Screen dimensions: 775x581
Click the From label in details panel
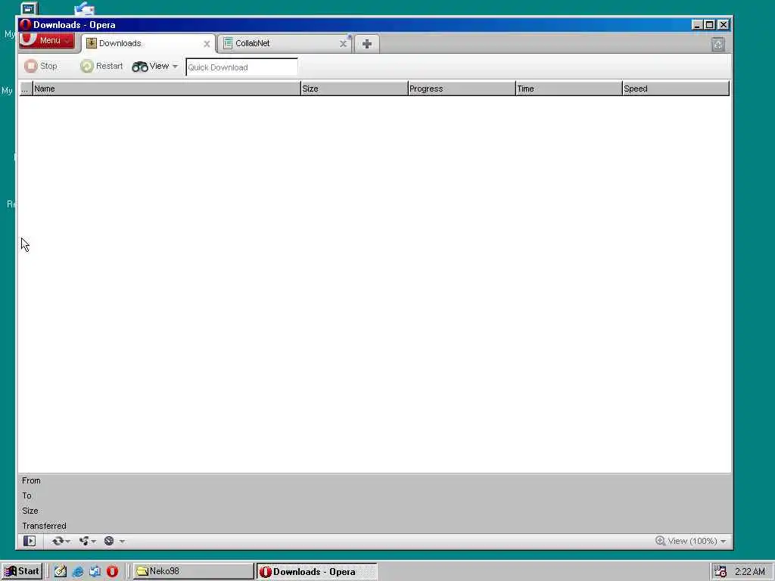pyautogui.click(x=31, y=480)
